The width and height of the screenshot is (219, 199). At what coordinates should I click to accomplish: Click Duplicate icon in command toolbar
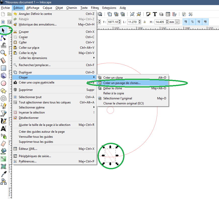point(110,14)
